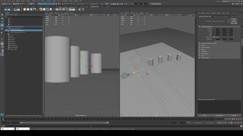Open the menu set dropdown at top left
The image size is (243, 136).
[x=6, y=4]
